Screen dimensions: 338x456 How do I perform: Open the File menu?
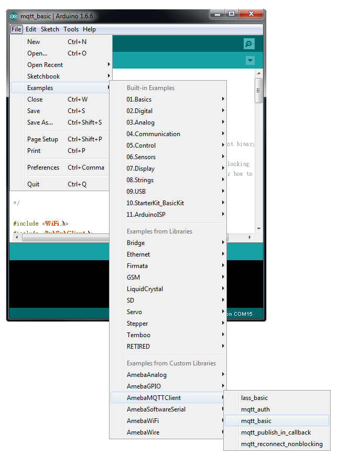coord(16,29)
